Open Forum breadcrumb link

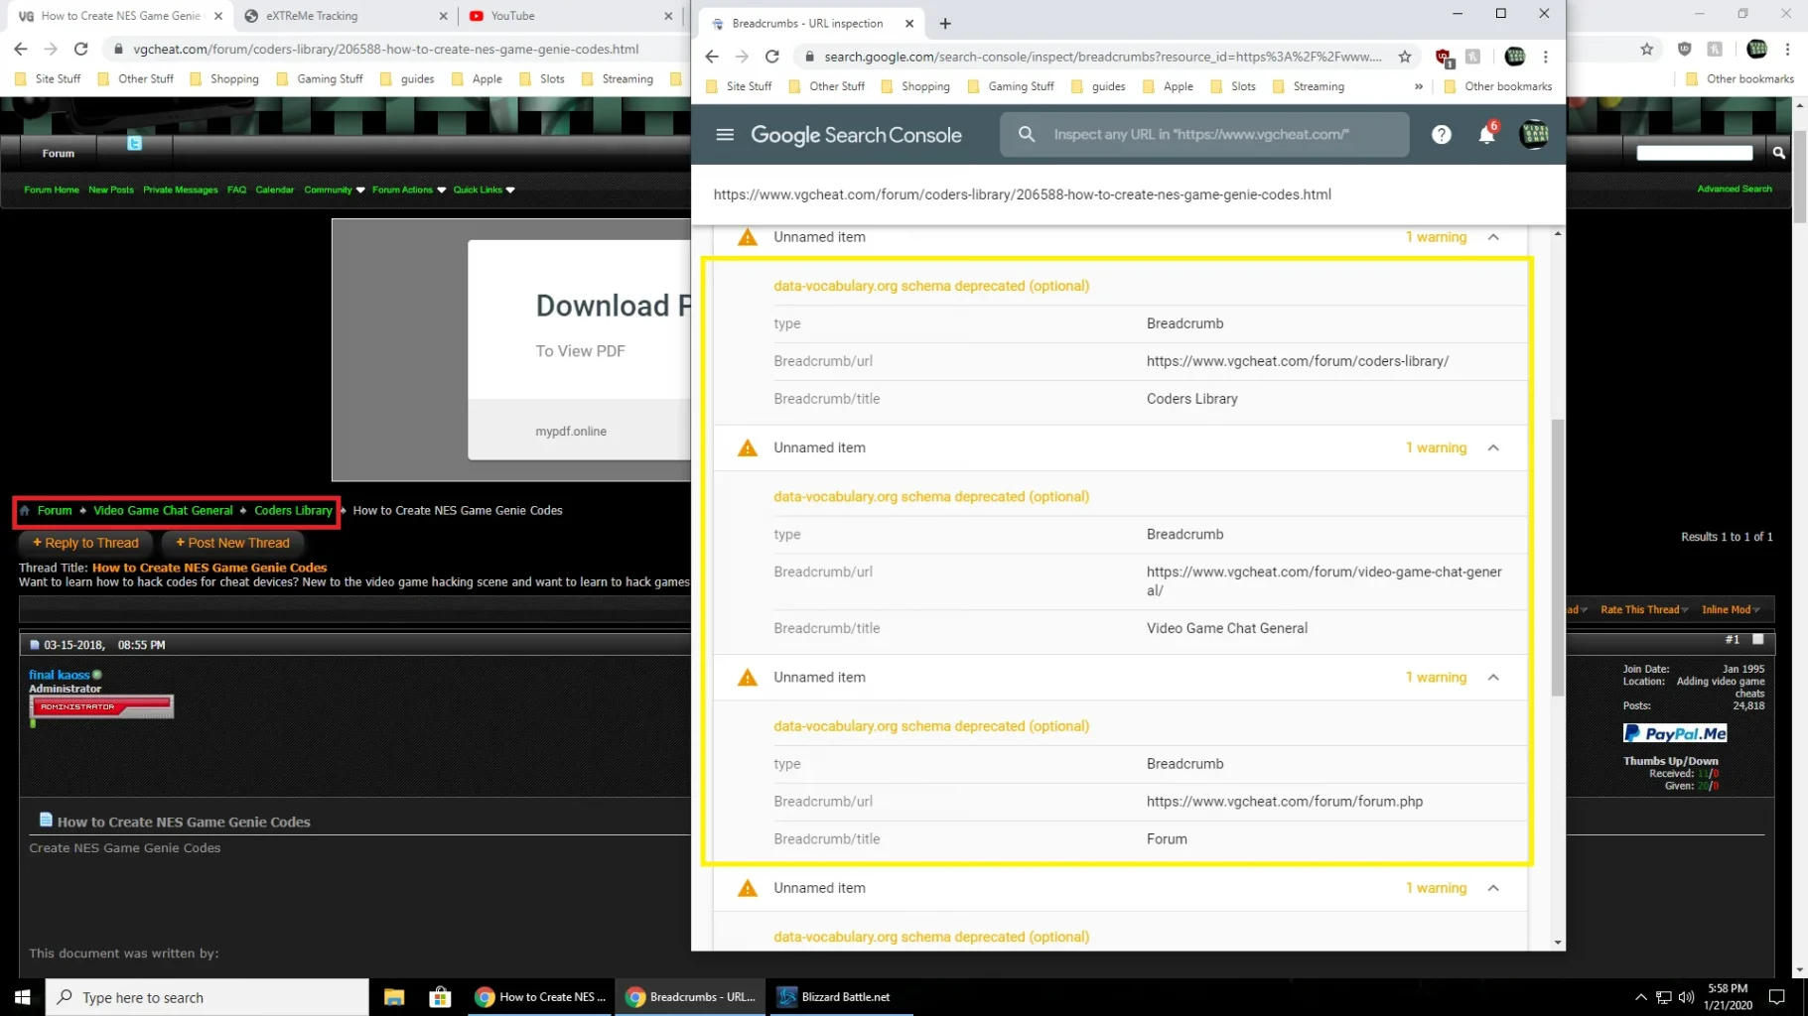pyautogui.click(x=55, y=510)
